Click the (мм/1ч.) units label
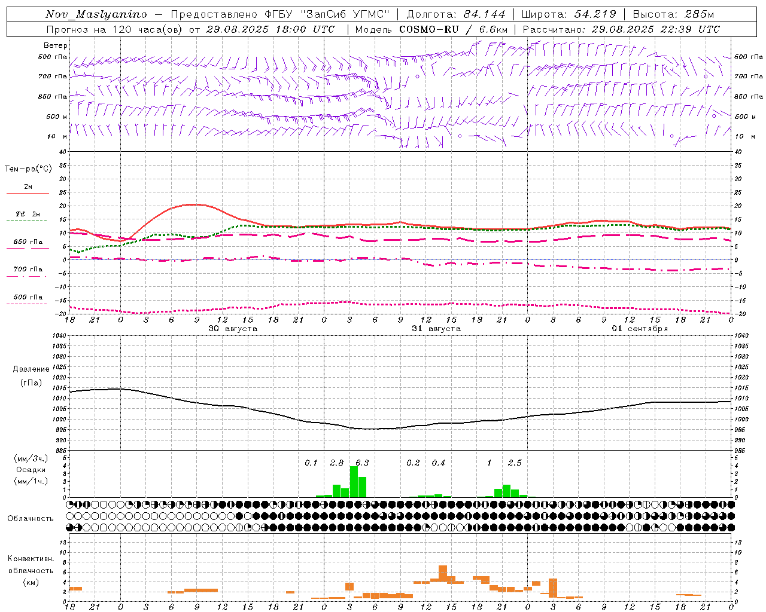 [31, 481]
